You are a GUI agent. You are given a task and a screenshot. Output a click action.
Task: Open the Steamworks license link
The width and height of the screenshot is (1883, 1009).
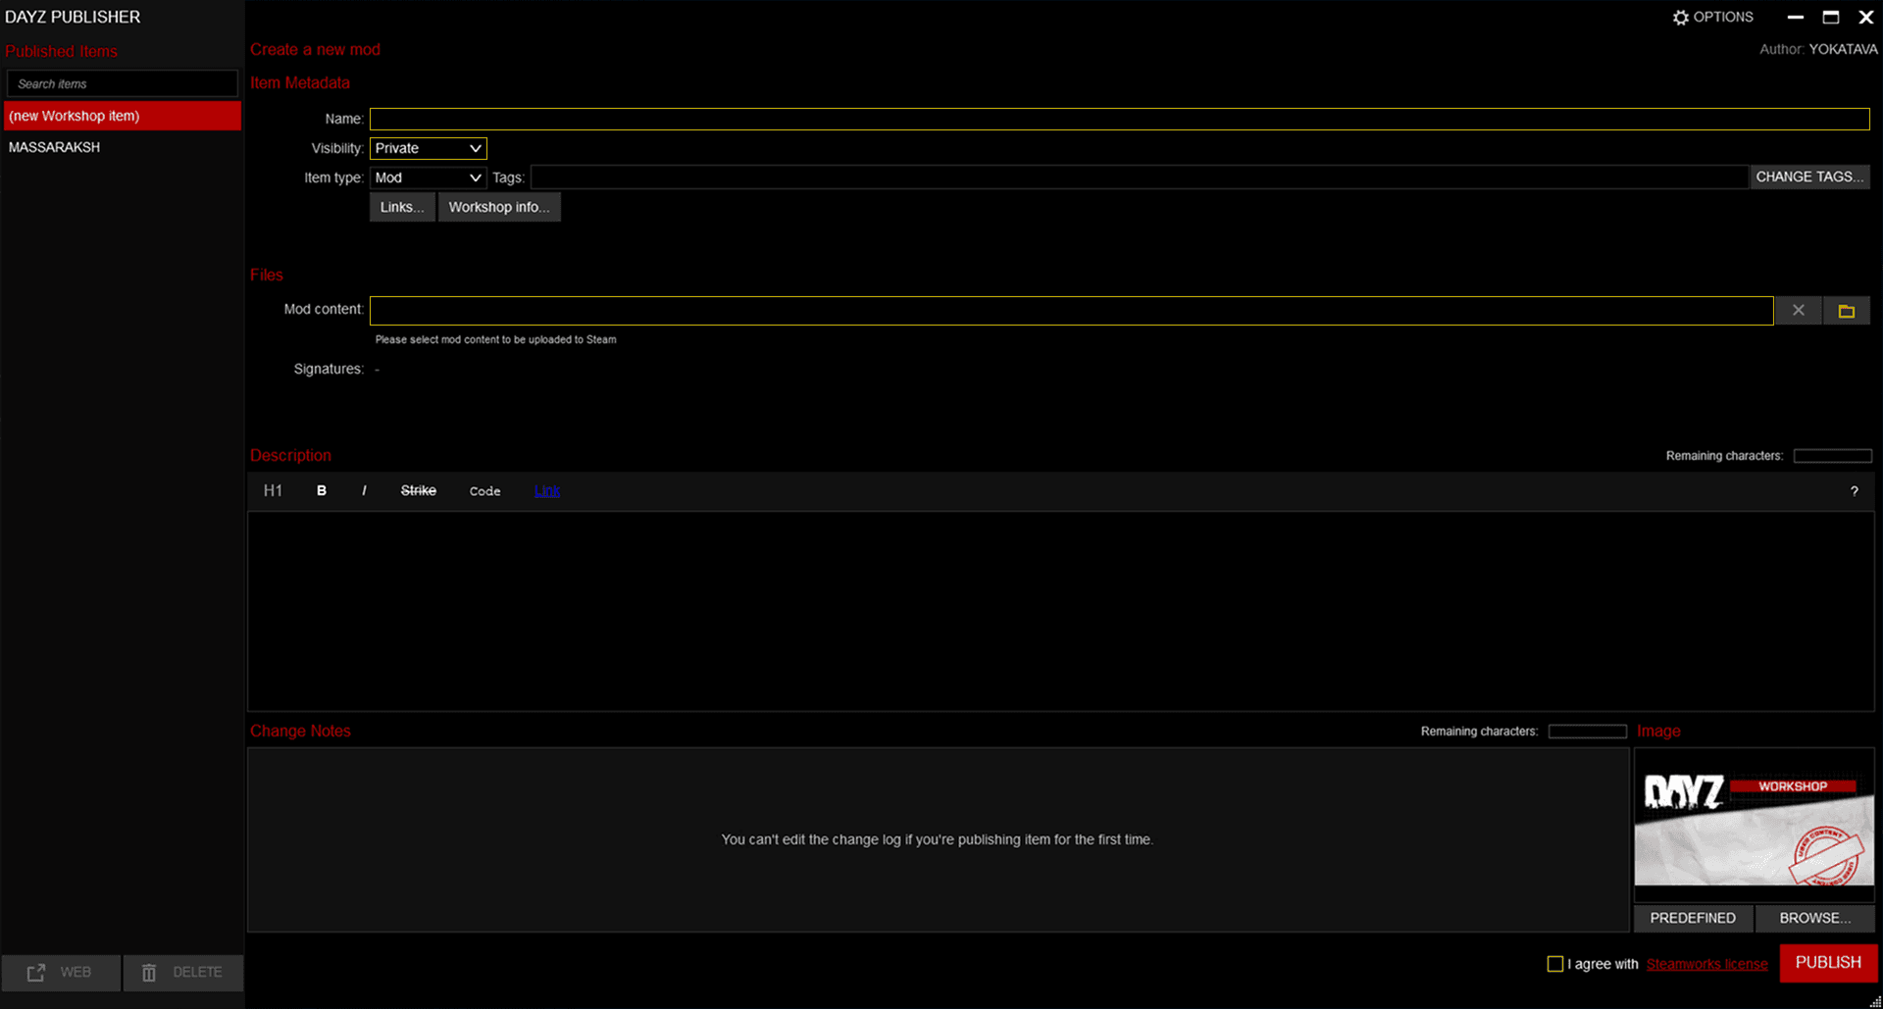click(1706, 964)
